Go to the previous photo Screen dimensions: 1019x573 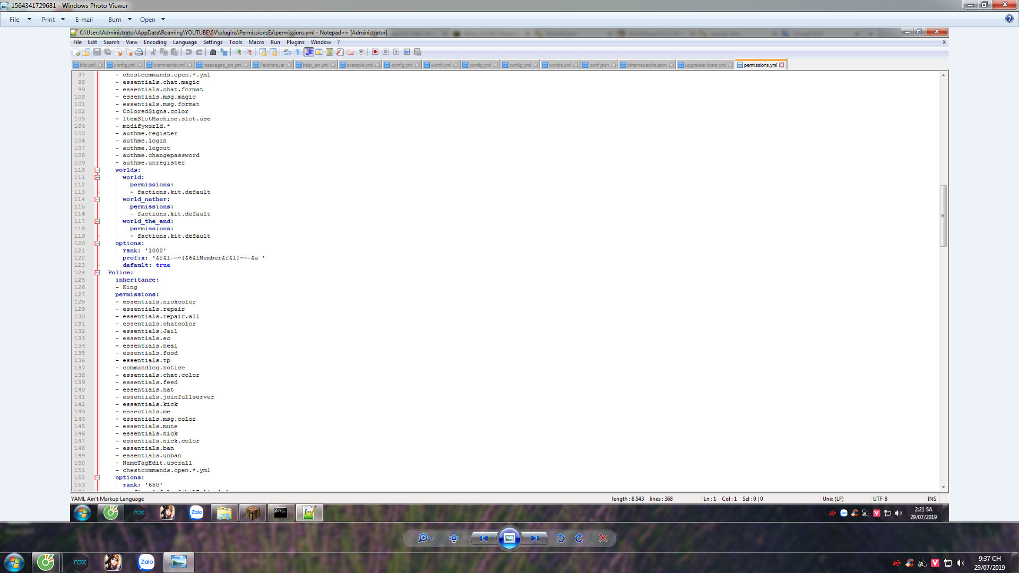[x=483, y=538]
